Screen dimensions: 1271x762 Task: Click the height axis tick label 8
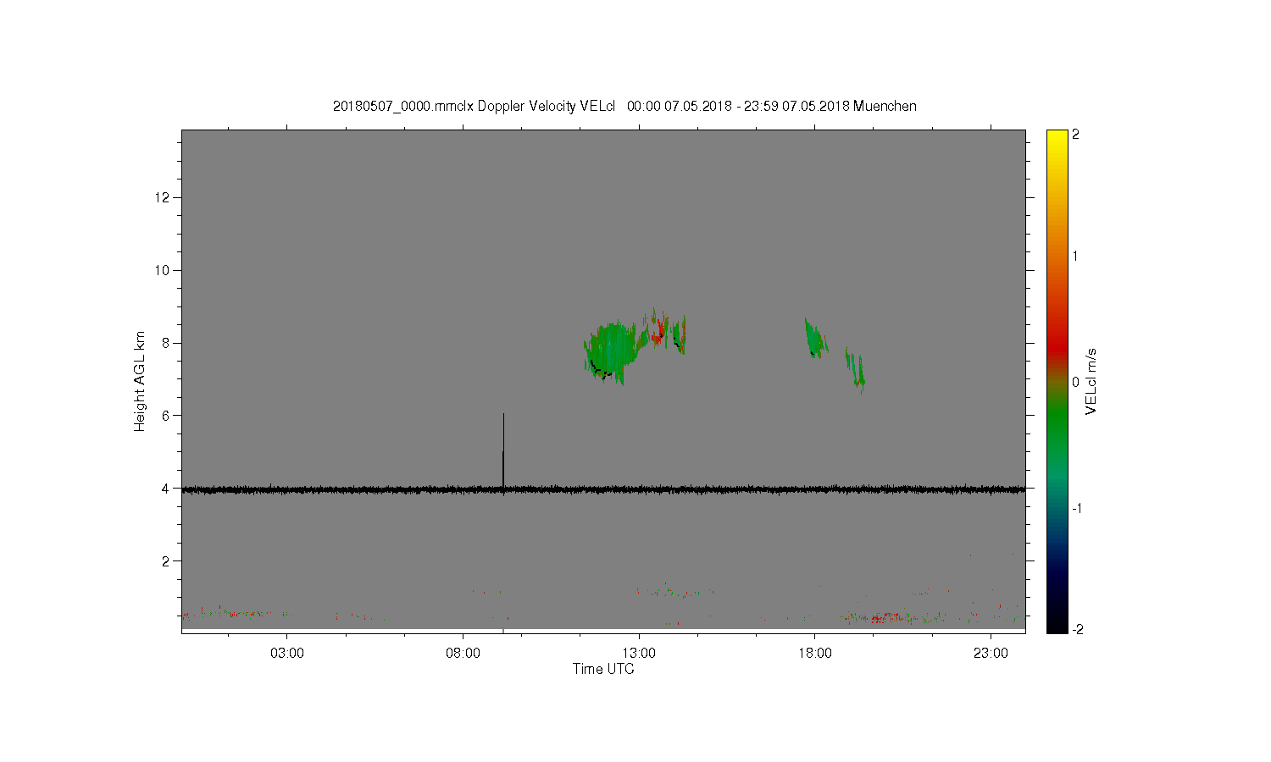(x=167, y=343)
